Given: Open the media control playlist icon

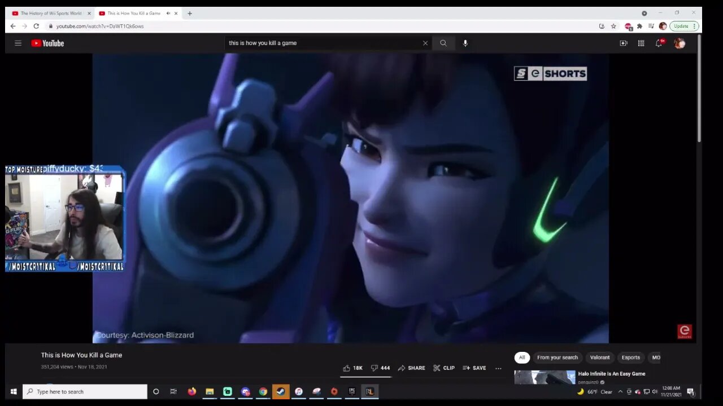Looking at the screenshot, I should (651, 26).
